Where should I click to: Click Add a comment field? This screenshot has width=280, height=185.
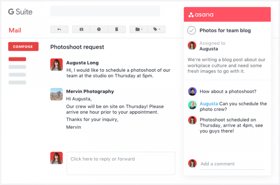click(x=233, y=164)
